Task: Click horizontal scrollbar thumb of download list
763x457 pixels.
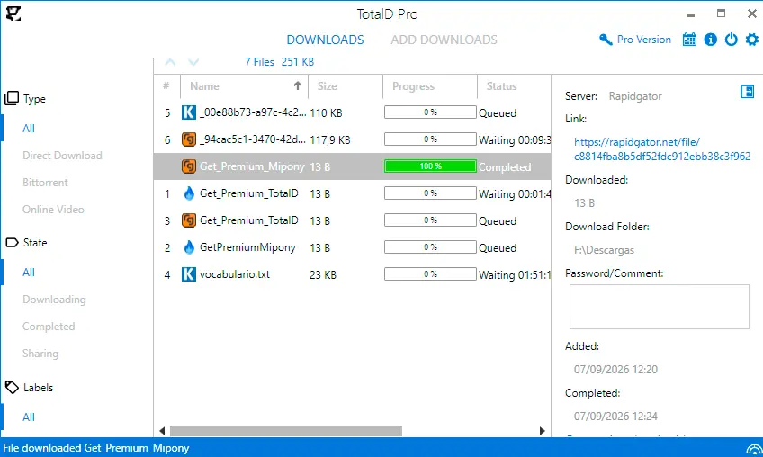Action: pos(285,431)
